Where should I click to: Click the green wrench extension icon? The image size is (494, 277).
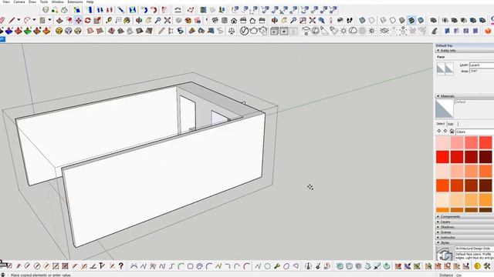coord(277,266)
